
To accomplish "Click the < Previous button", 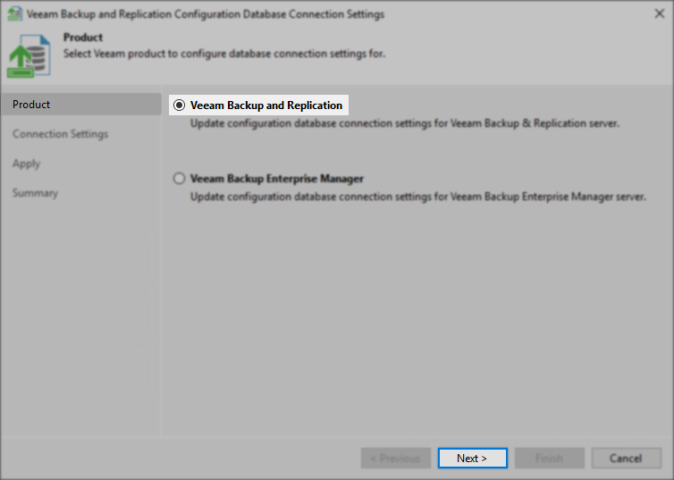I will click(395, 458).
